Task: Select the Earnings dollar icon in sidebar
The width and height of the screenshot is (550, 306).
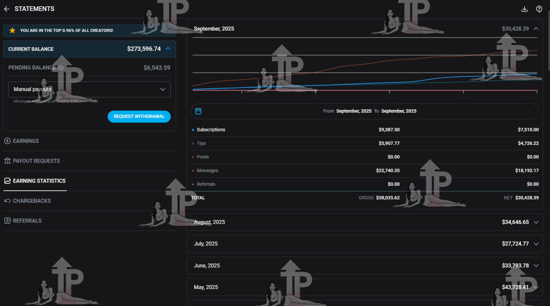Action: tap(7, 141)
